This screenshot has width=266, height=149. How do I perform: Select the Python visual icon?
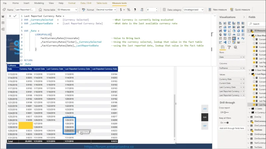click(x=243, y=39)
